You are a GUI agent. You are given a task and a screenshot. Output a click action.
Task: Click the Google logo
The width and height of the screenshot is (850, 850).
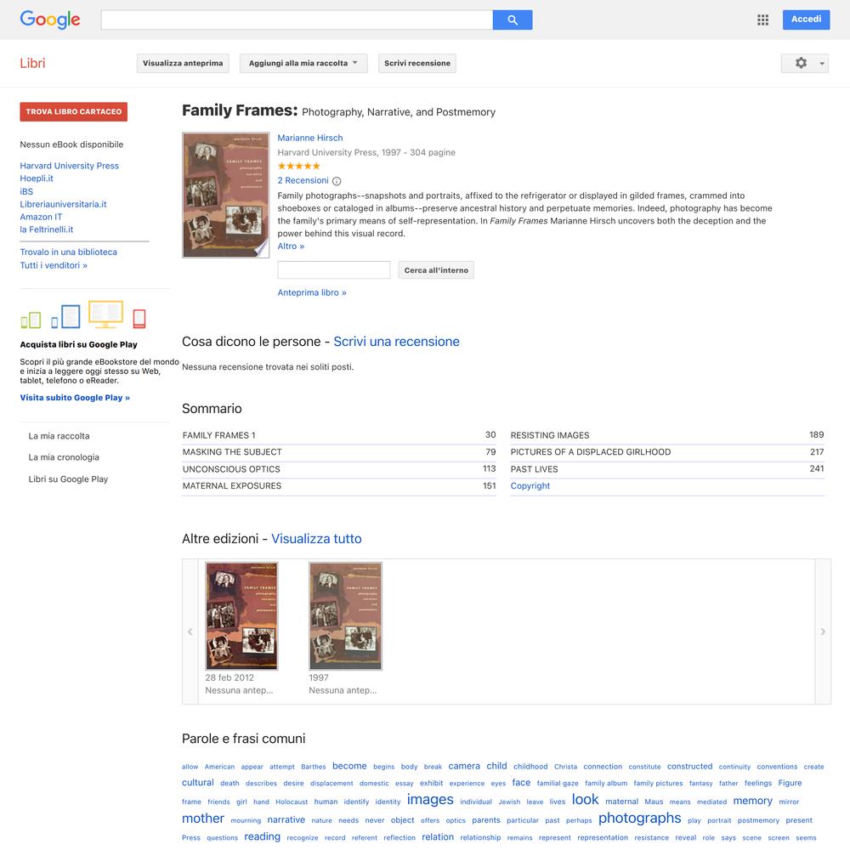click(x=50, y=20)
